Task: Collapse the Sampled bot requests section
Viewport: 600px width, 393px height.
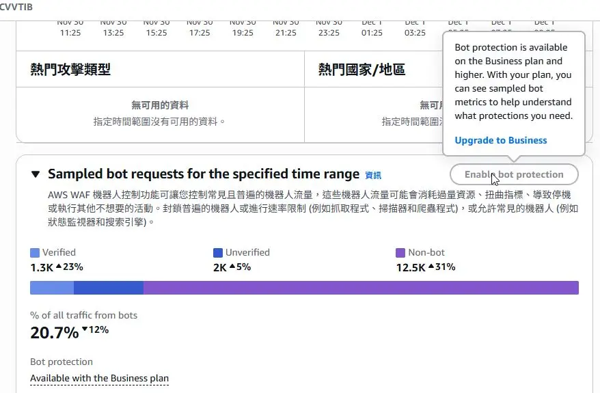Action: click(x=36, y=175)
